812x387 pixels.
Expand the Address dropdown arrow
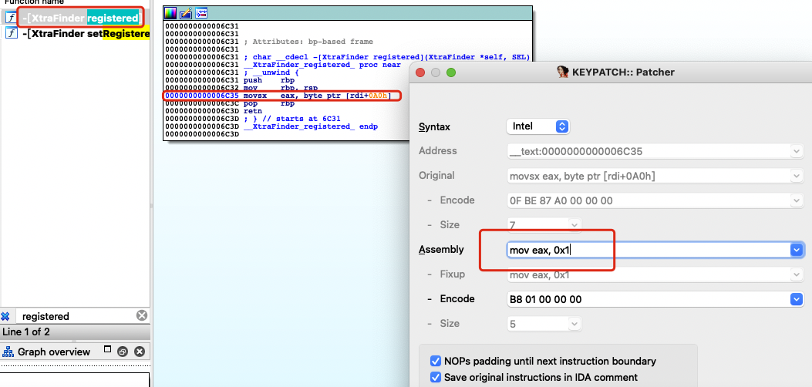click(797, 151)
